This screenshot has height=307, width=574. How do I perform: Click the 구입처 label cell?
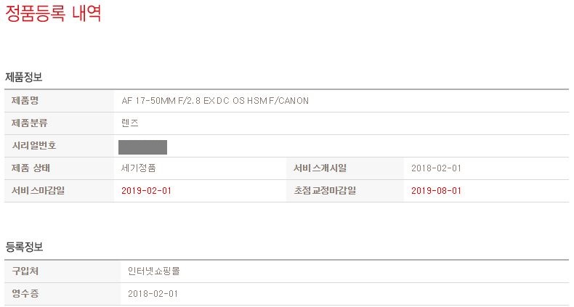[62, 271]
